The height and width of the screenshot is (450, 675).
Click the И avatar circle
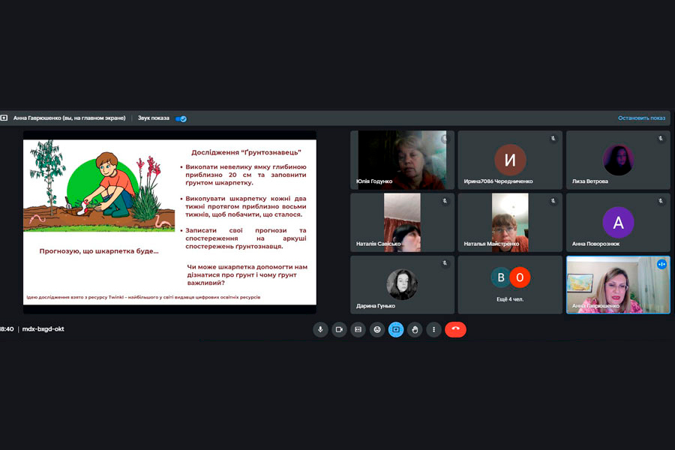[510, 160]
